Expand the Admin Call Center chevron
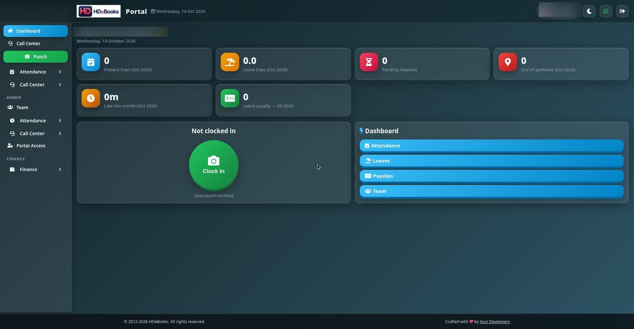Viewport: 634px width, 329px height. tap(60, 134)
